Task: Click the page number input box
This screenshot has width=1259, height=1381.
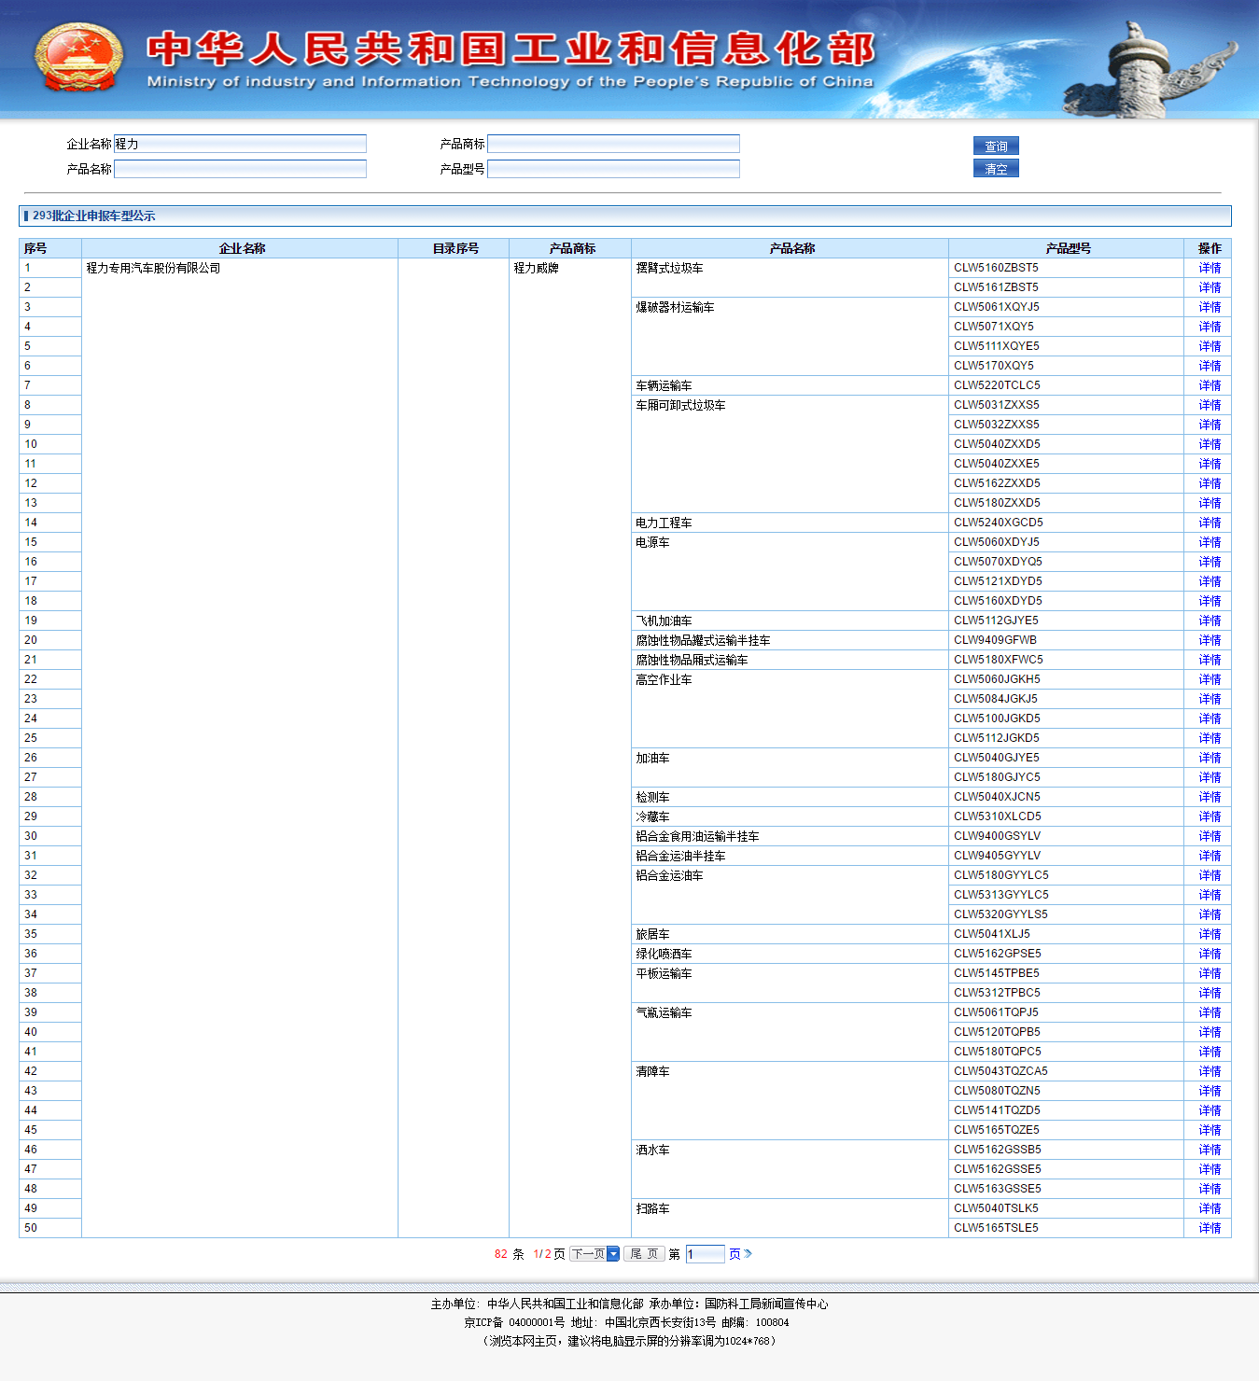Action: (705, 1254)
